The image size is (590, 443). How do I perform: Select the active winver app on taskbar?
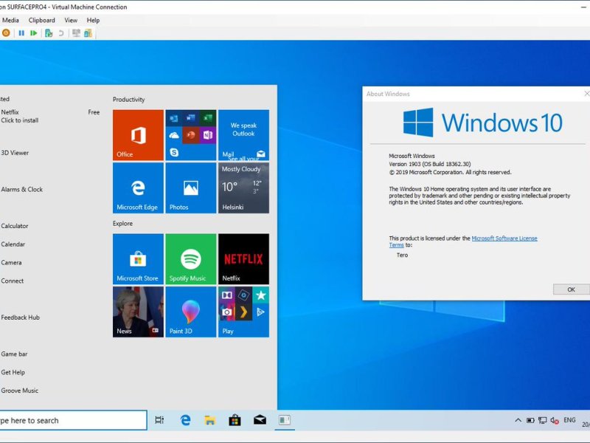(x=285, y=420)
